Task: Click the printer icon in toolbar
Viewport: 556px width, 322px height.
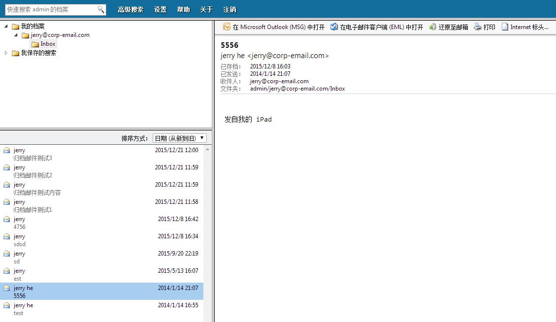Action: [x=478, y=27]
